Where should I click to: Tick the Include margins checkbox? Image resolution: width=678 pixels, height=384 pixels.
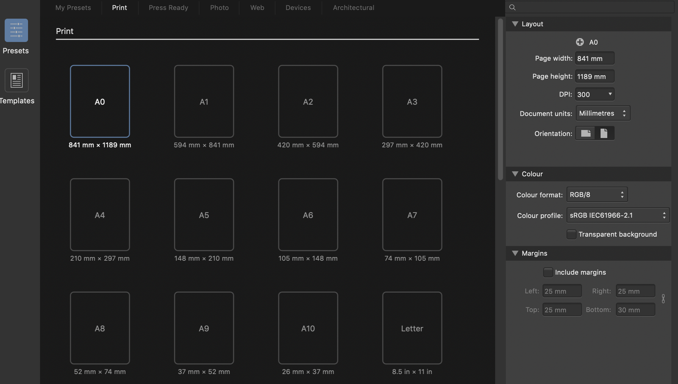tap(548, 272)
